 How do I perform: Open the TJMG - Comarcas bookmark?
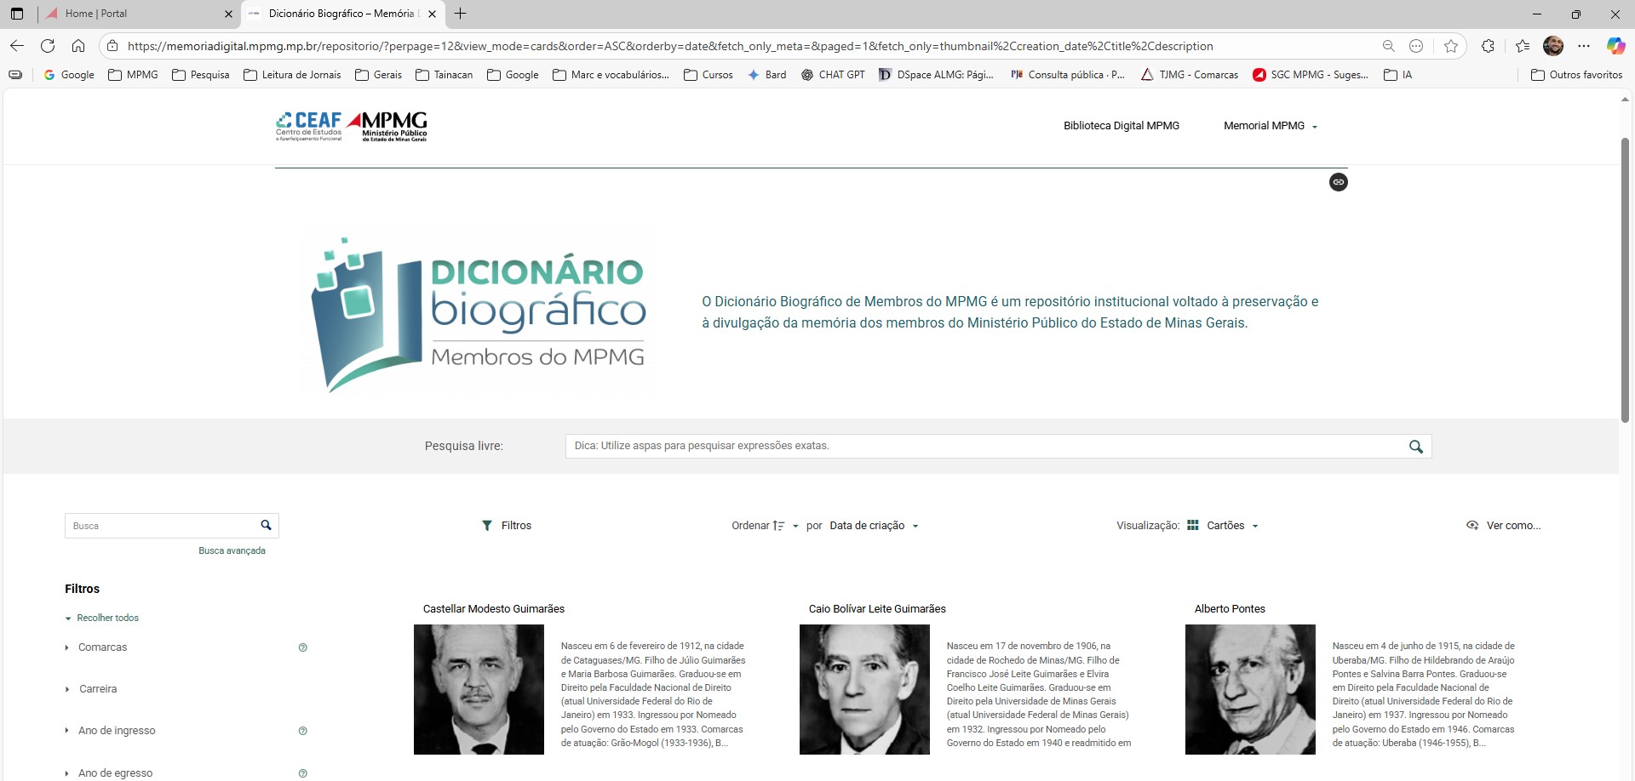(x=1190, y=75)
